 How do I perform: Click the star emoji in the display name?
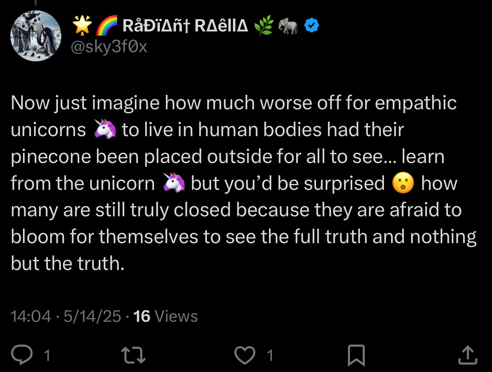click(82, 26)
